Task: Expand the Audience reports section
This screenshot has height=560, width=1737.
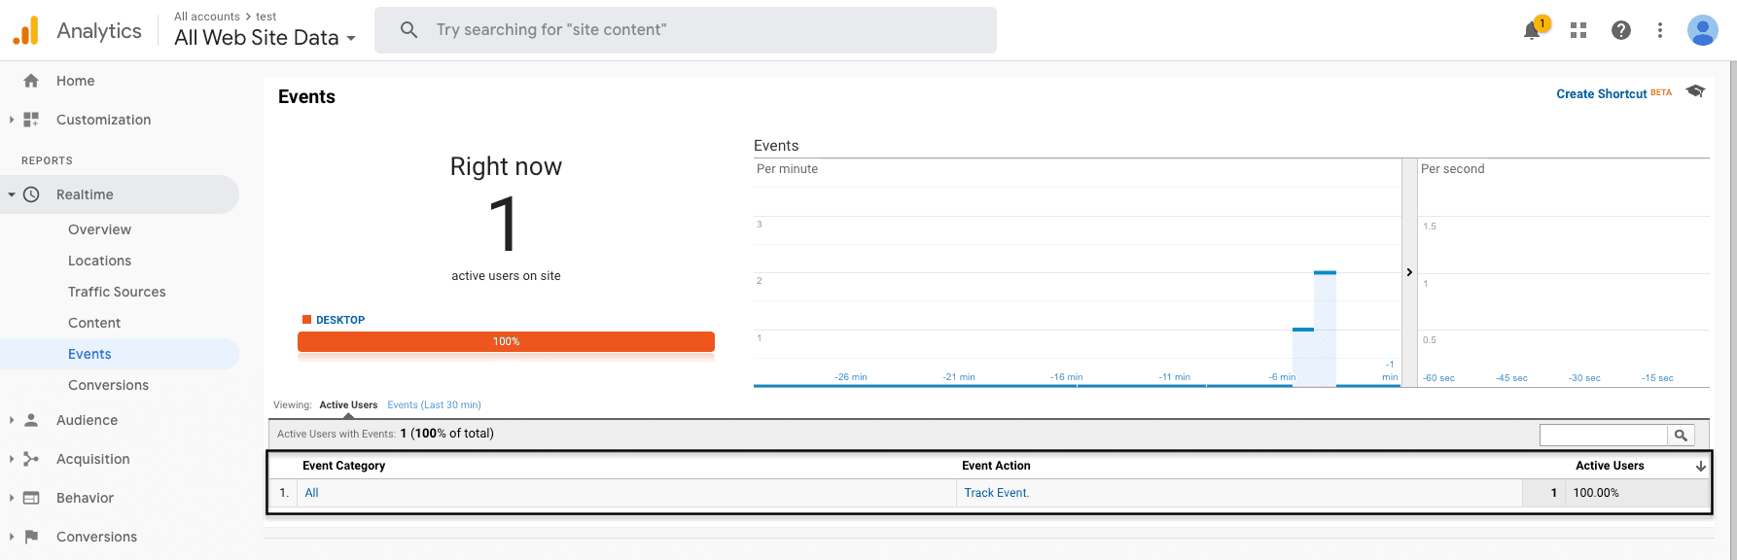Action: [x=12, y=420]
